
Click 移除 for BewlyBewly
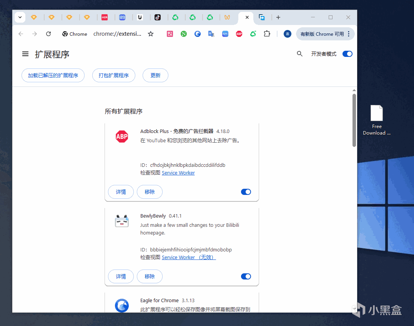150,276
